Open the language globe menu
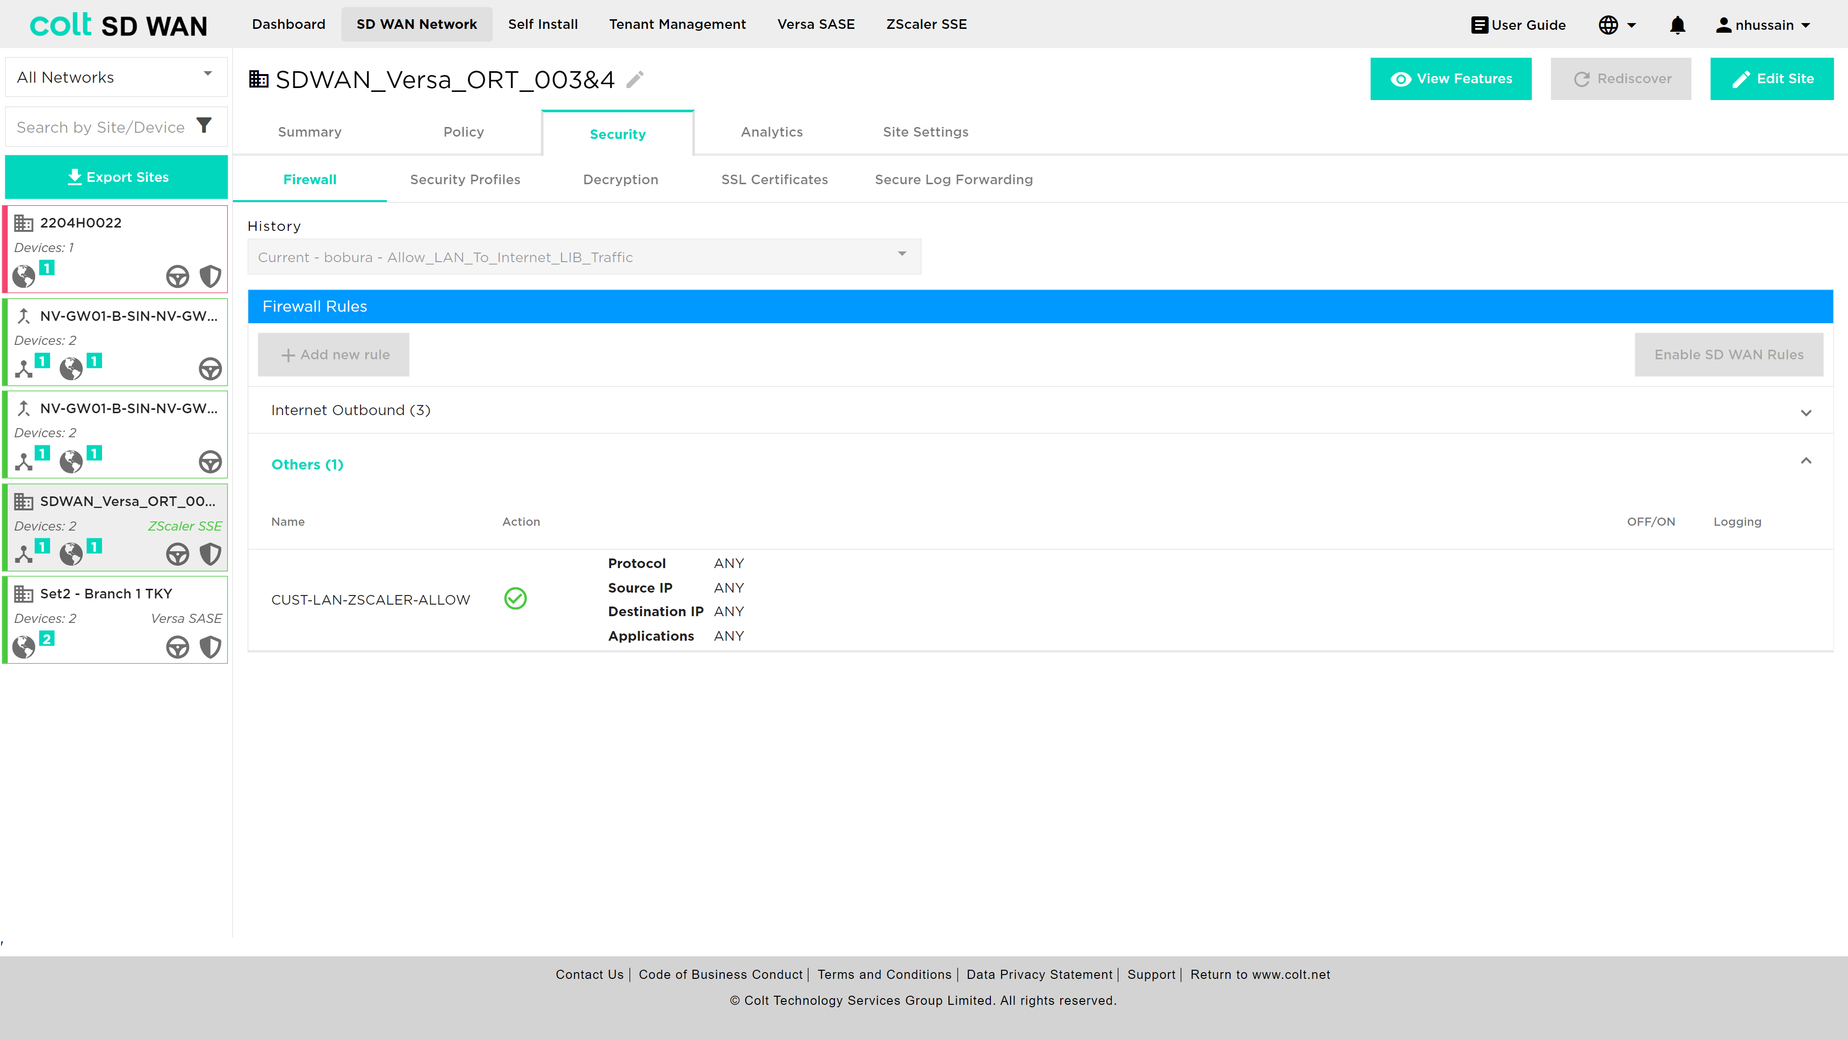The width and height of the screenshot is (1848, 1039). click(1617, 25)
